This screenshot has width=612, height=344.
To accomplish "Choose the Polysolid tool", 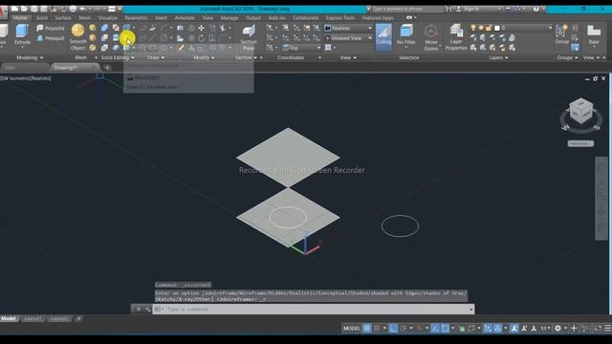I will pyautogui.click(x=51, y=28).
